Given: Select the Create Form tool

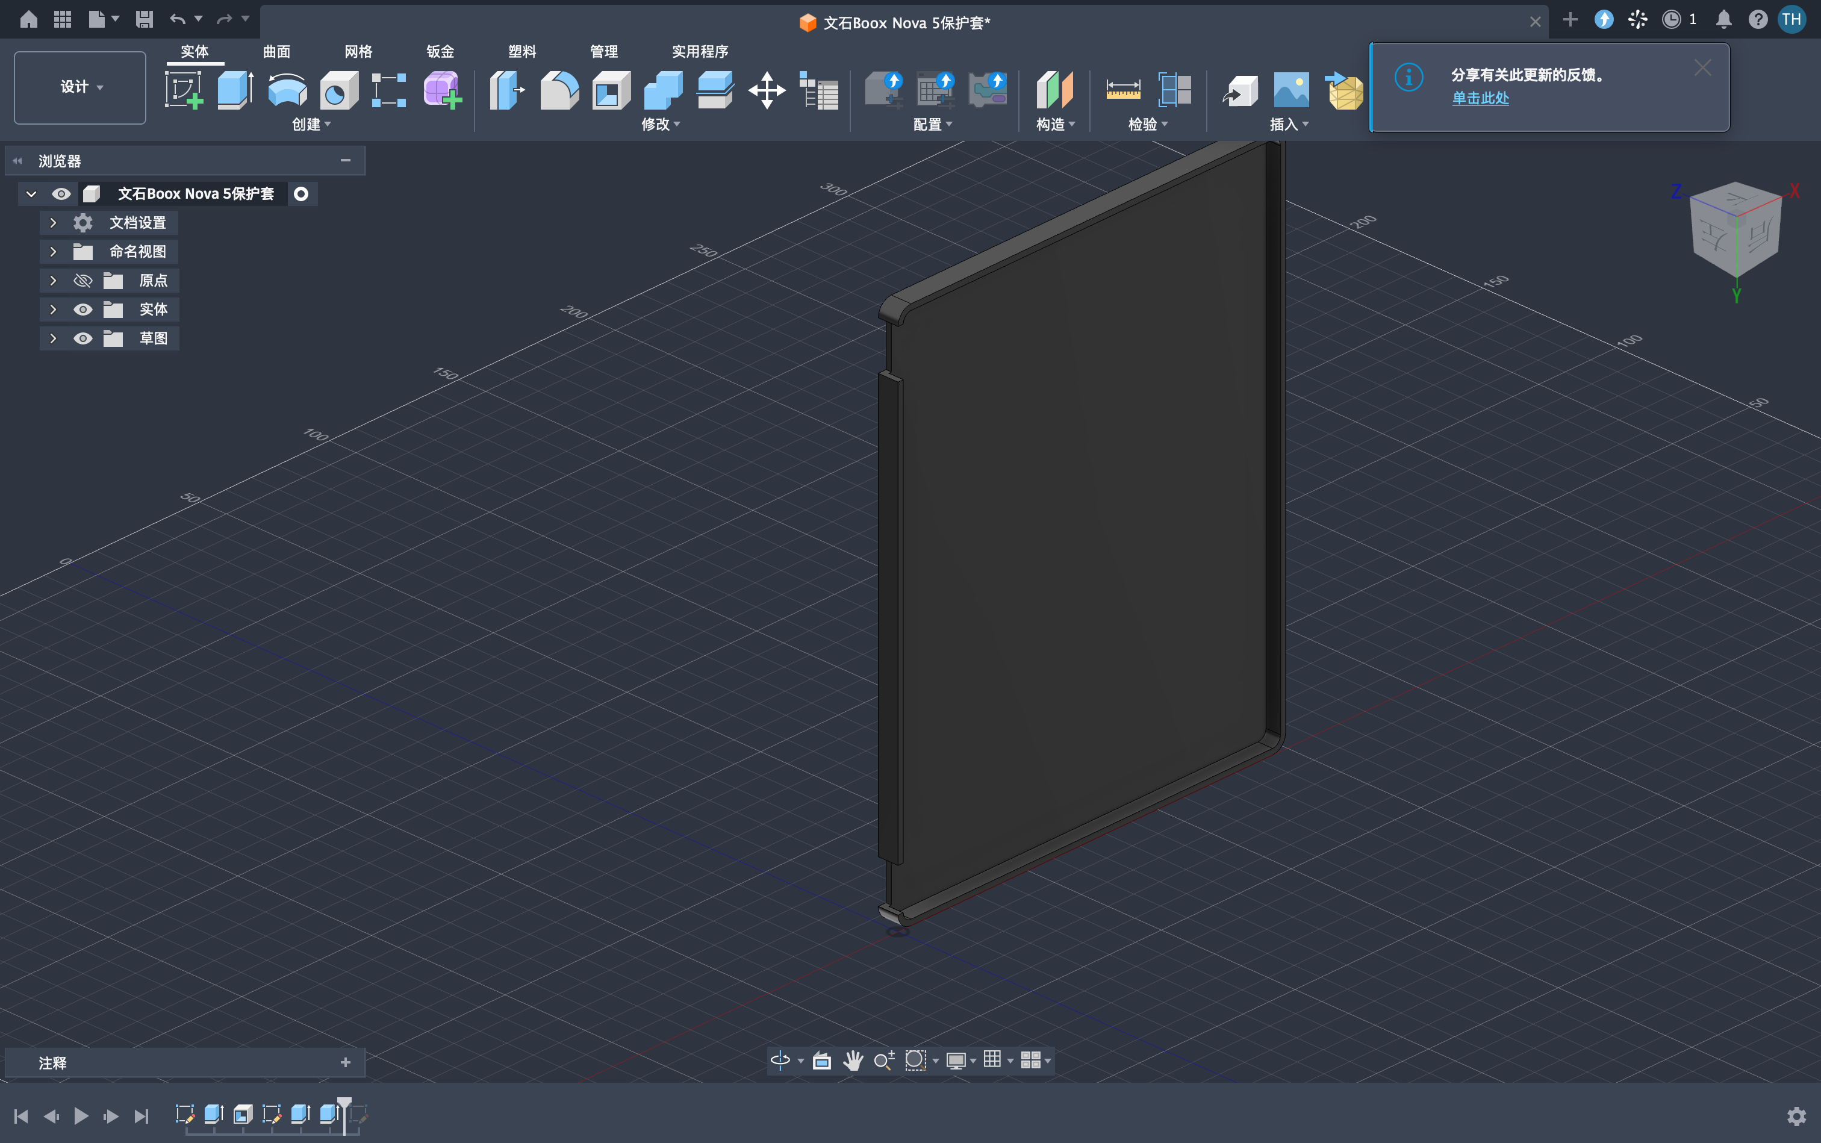Looking at the screenshot, I should click(x=442, y=90).
